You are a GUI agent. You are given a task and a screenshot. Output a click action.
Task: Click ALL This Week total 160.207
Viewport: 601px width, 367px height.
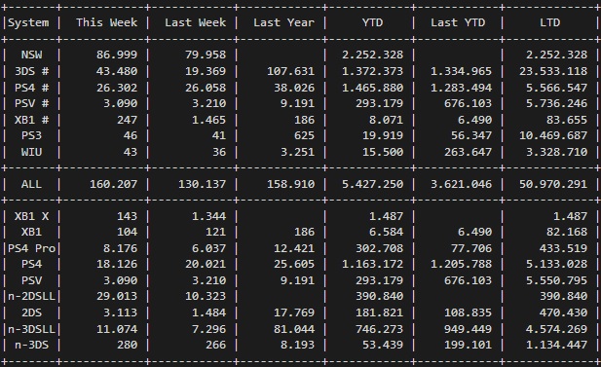coord(113,184)
